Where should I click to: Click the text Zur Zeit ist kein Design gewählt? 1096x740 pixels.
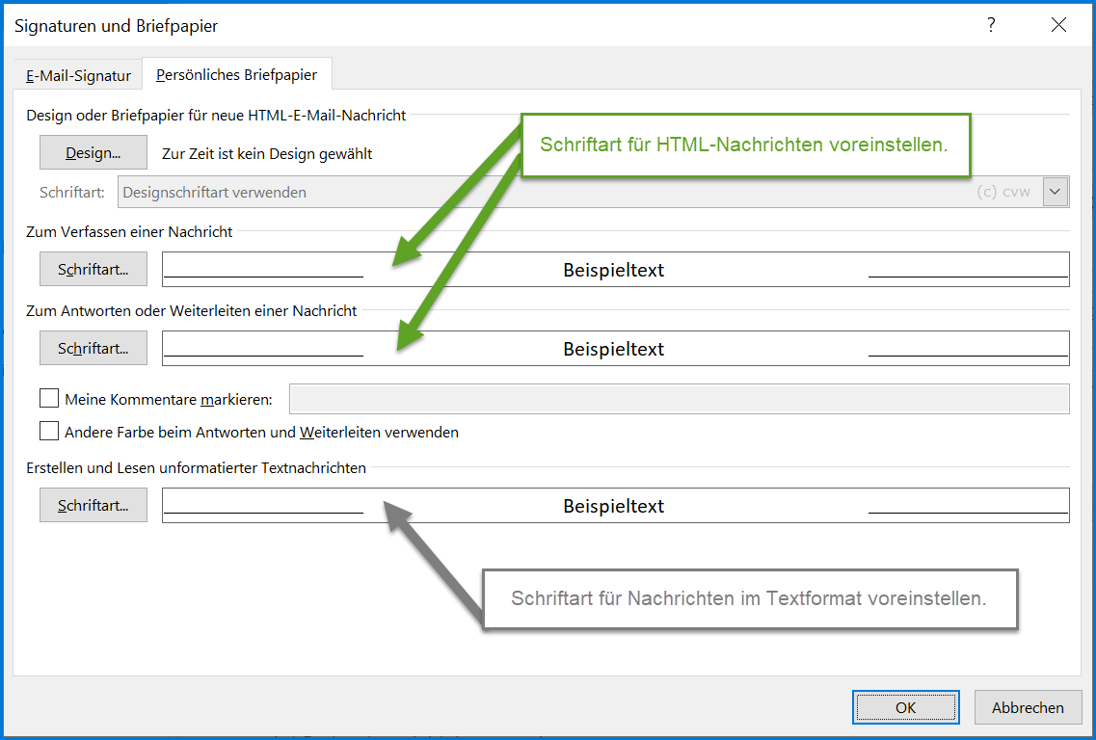tap(267, 154)
